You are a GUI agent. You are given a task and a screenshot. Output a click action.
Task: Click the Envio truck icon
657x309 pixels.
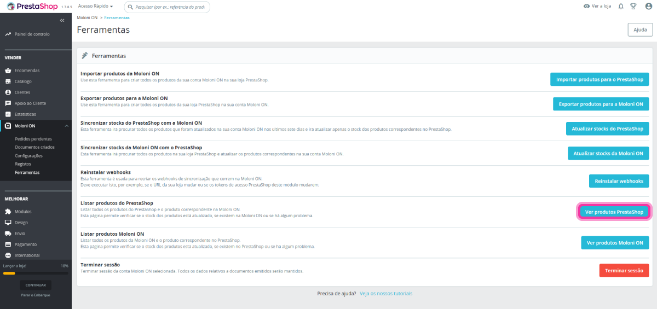click(8, 234)
